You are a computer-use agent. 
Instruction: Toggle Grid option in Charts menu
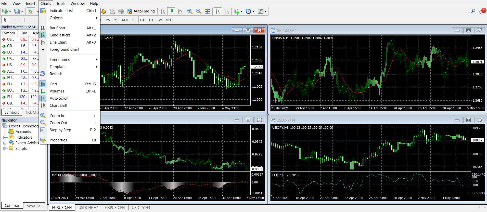pyautogui.click(x=53, y=84)
